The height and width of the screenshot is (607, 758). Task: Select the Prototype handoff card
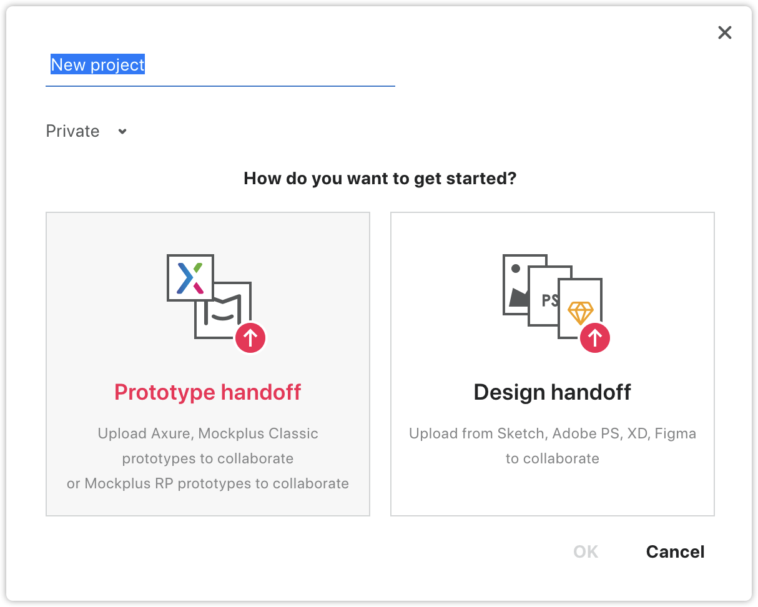click(208, 364)
